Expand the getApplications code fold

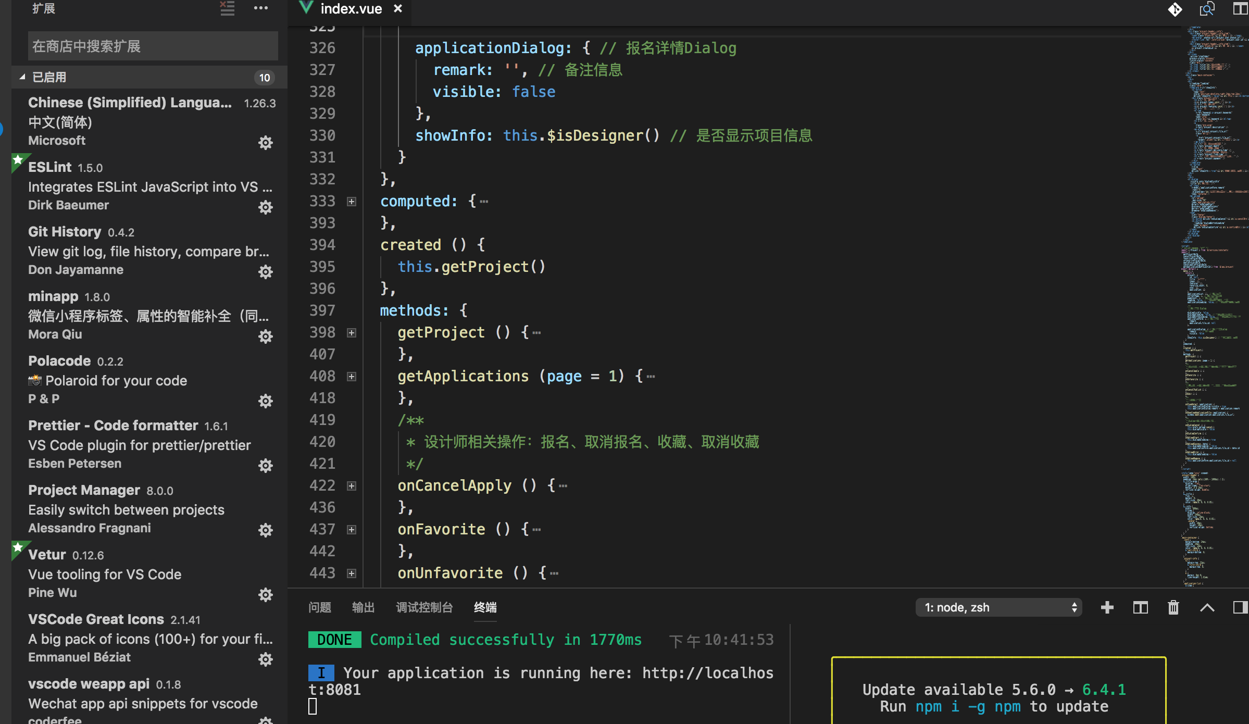[x=352, y=376]
